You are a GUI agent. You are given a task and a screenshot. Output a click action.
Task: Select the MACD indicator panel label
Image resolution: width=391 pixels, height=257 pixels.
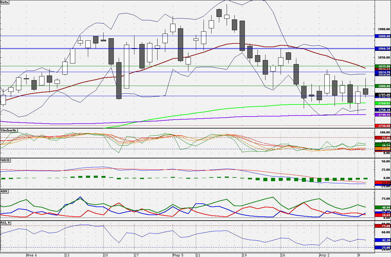point(5,160)
